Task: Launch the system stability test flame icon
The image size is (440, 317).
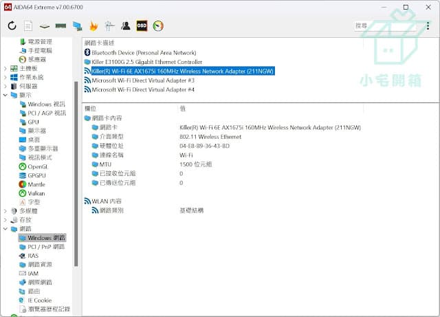Action: click(x=93, y=26)
